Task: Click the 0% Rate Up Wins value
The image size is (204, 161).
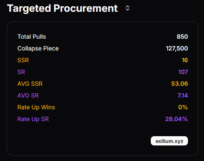Action: 183,107
